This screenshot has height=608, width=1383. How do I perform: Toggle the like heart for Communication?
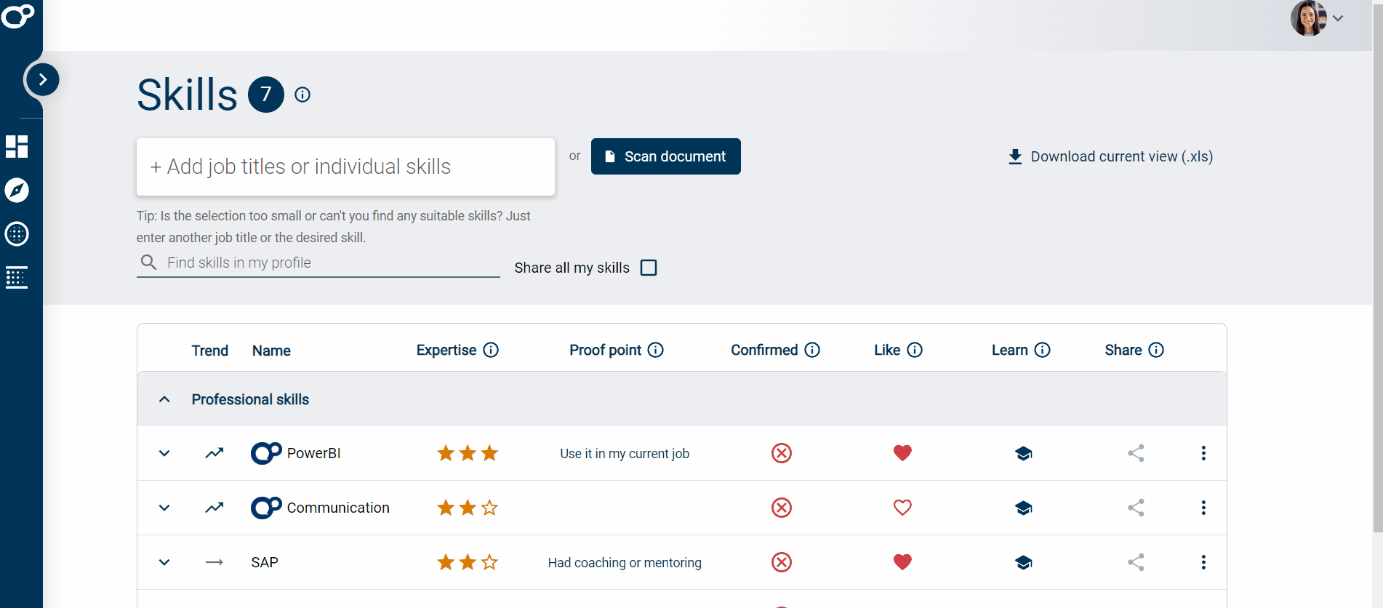[x=902, y=508]
